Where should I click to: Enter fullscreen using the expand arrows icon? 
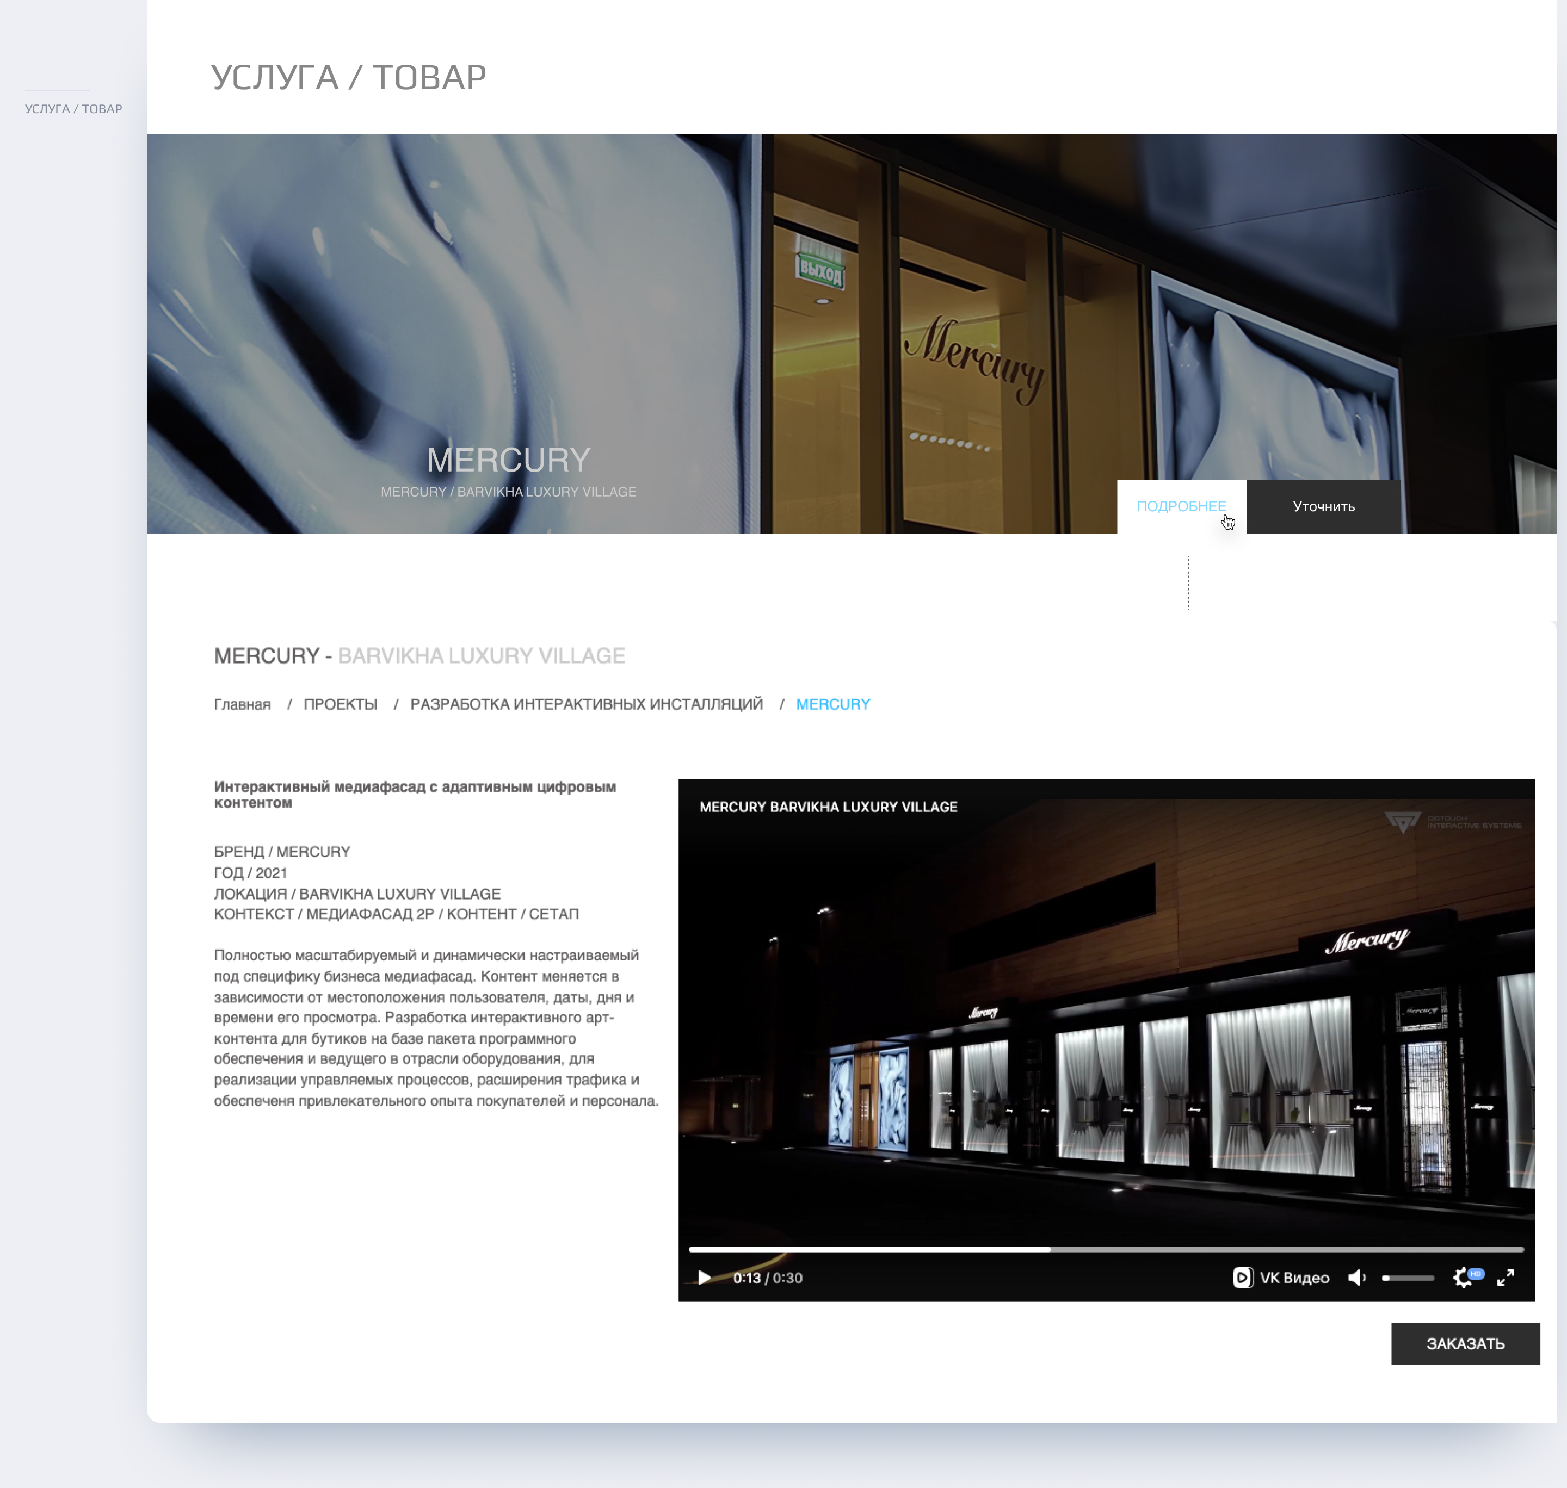tap(1506, 1278)
